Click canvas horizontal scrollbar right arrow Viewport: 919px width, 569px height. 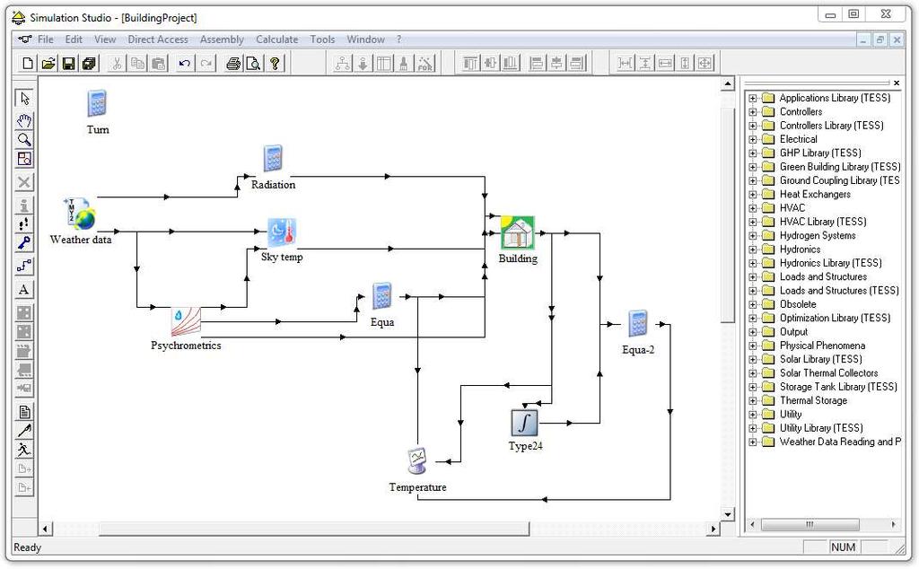coord(713,529)
